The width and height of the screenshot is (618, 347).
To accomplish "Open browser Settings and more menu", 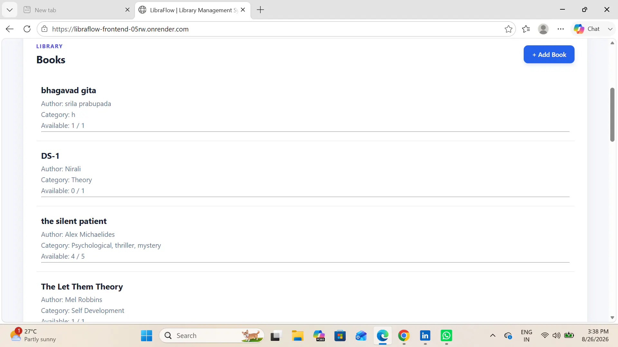I will click(x=561, y=29).
